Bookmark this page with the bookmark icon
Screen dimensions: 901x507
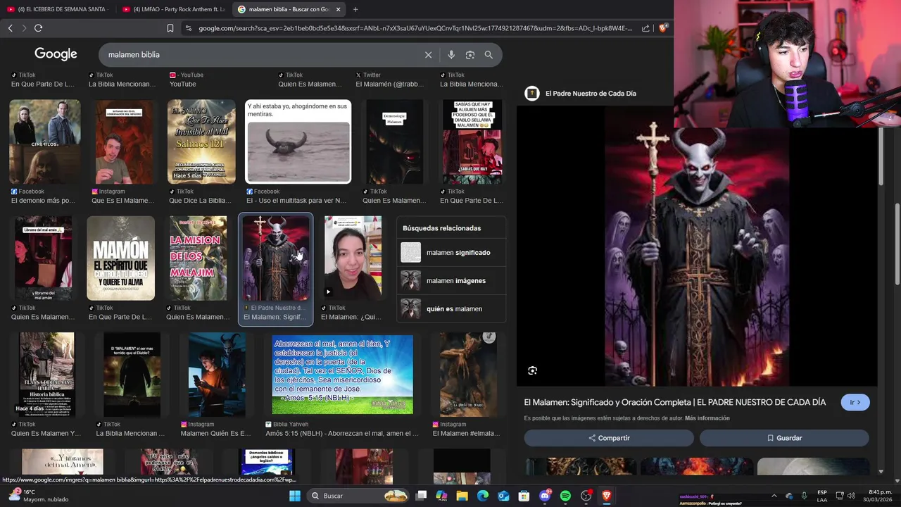point(170,28)
